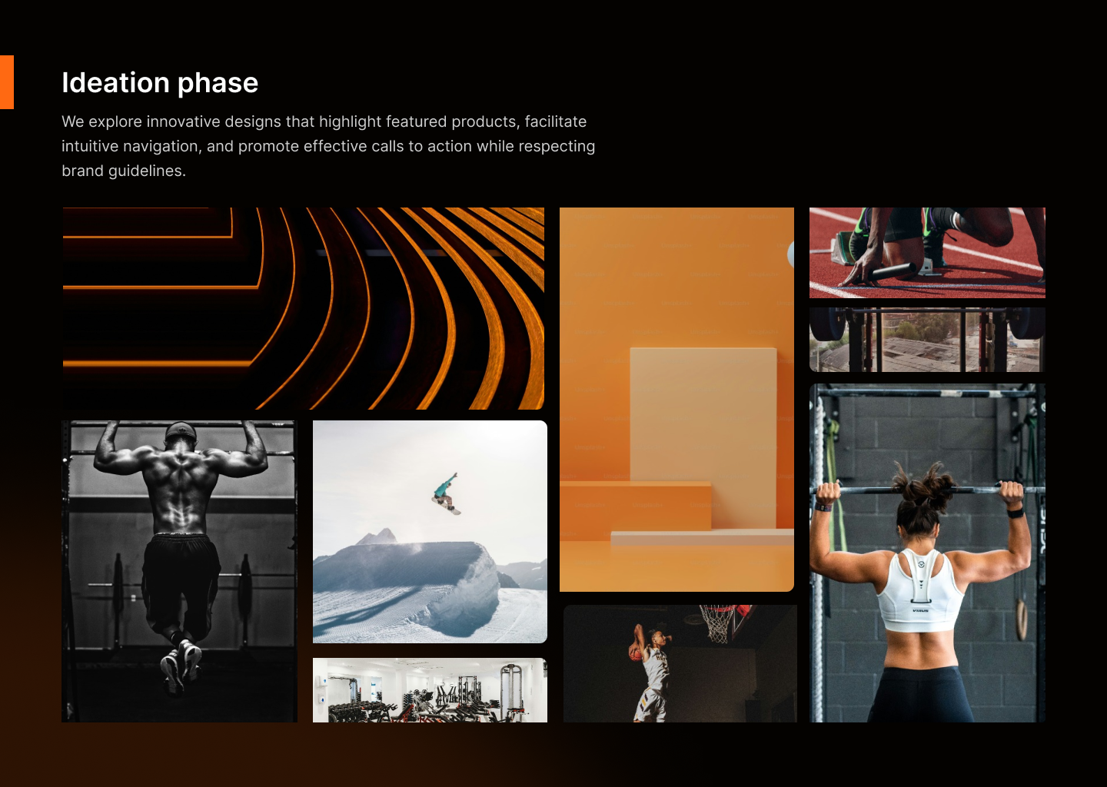
Task: Open the orange neon curved lines image
Action: point(303,308)
